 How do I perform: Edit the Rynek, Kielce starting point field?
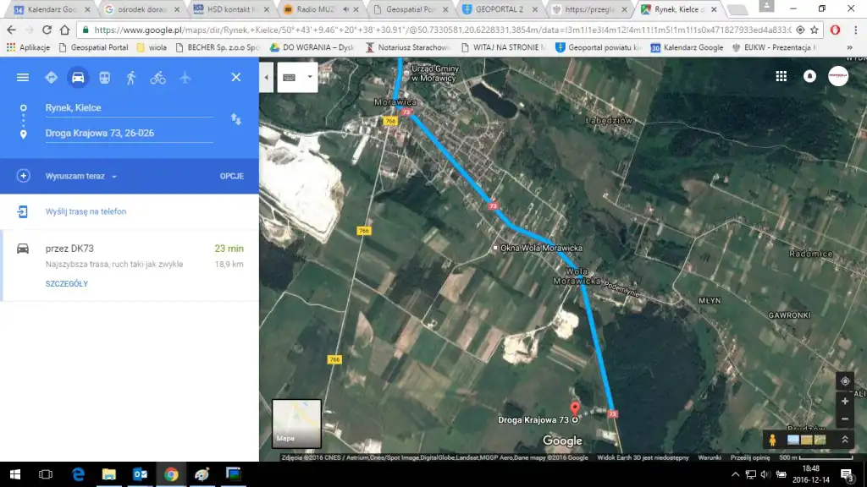pyautogui.click(x=127, y=108)
